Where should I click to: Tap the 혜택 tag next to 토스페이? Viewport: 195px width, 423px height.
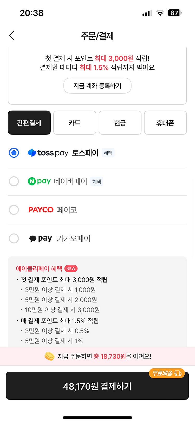tap(108, 153)
